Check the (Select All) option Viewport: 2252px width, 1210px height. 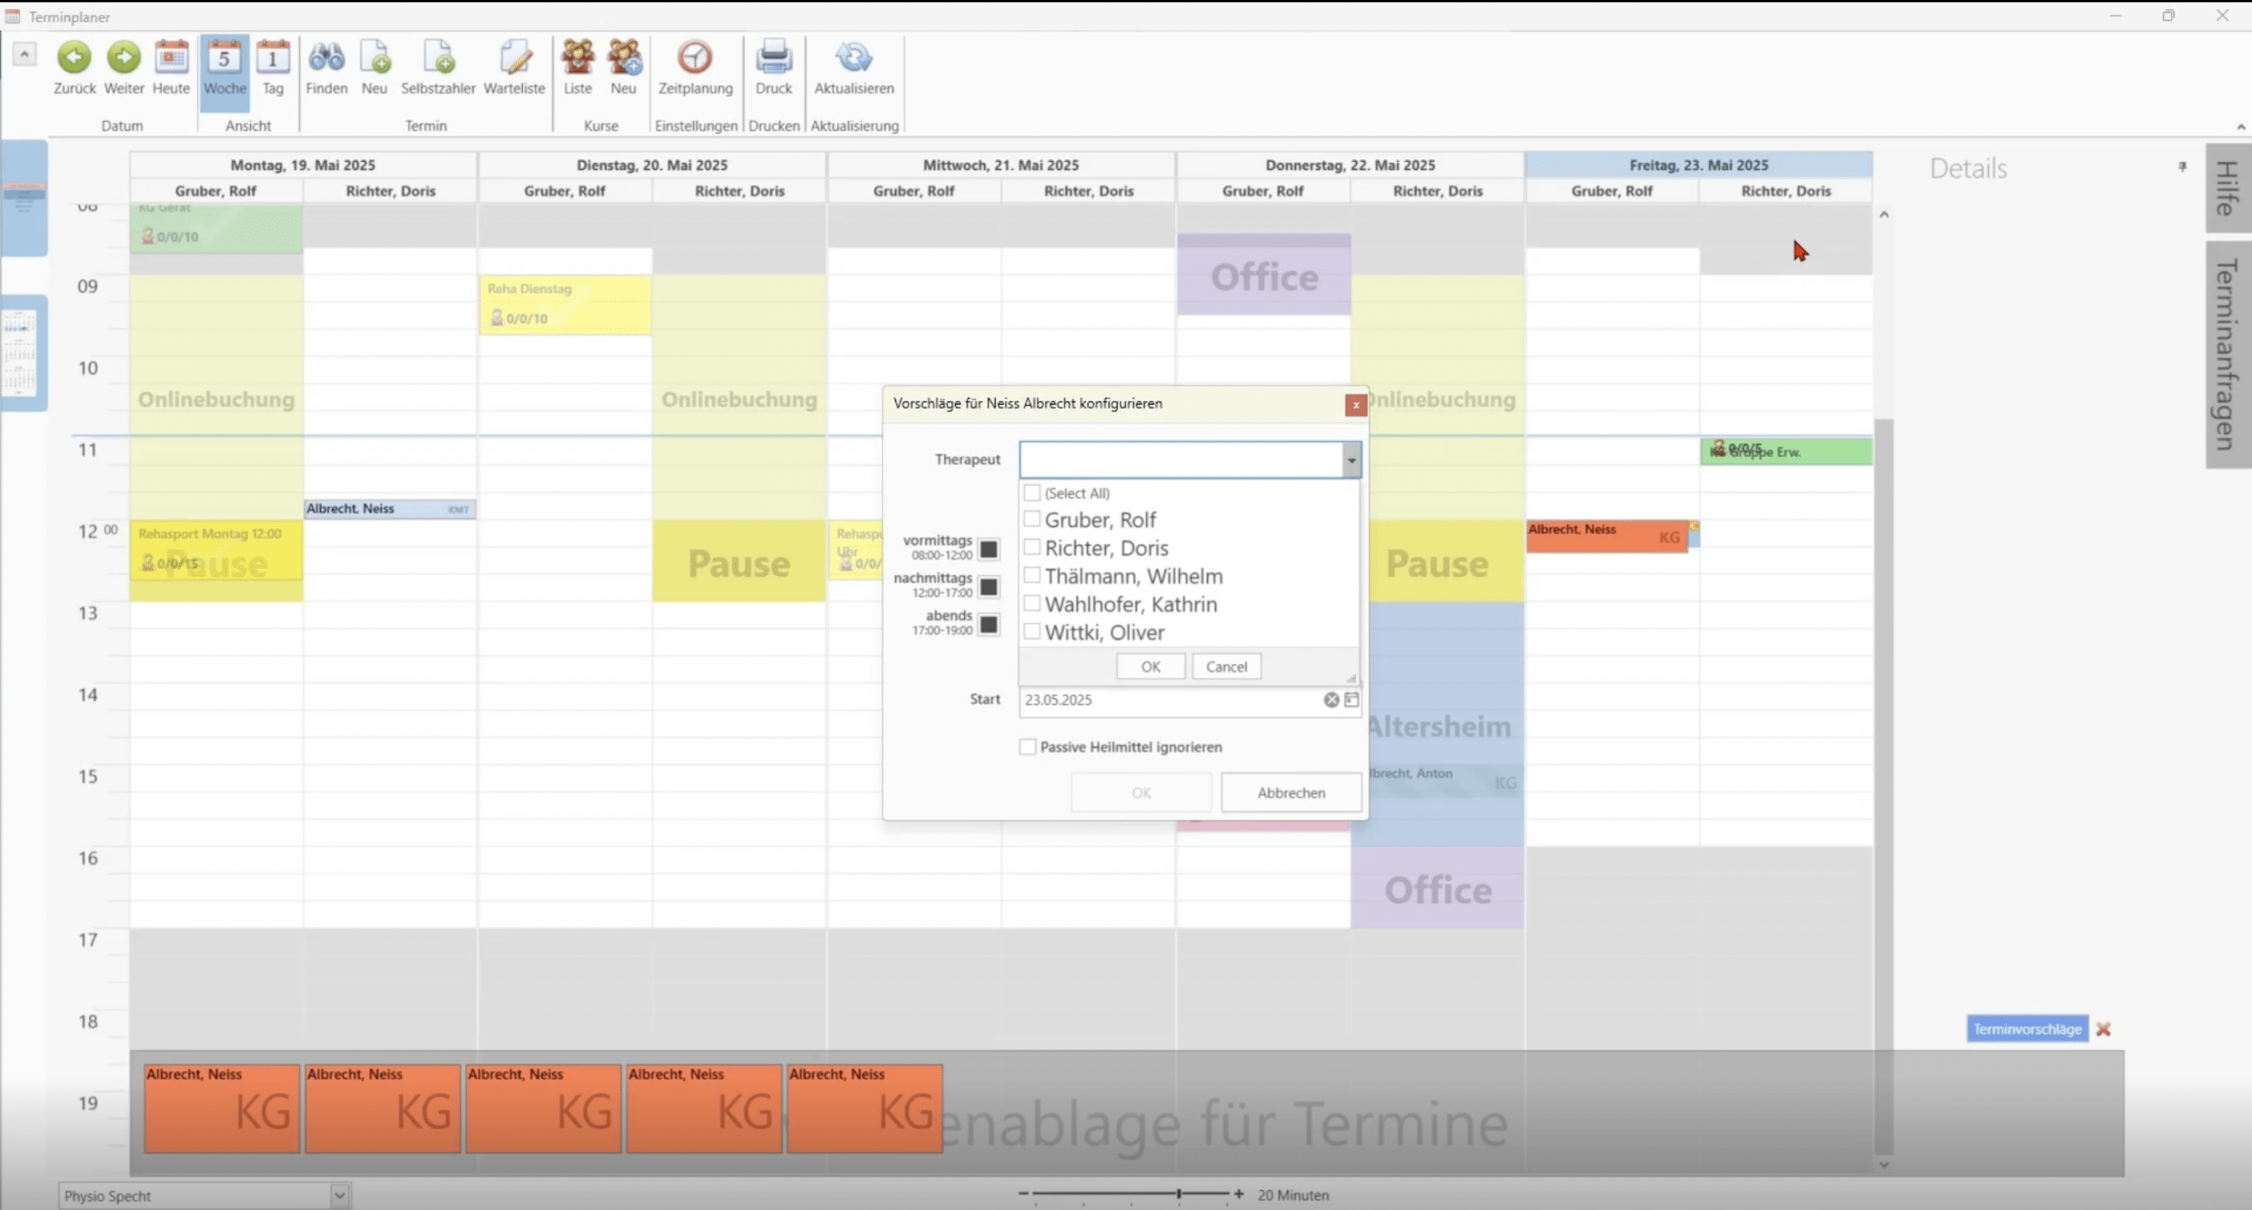coord(1032,492)
